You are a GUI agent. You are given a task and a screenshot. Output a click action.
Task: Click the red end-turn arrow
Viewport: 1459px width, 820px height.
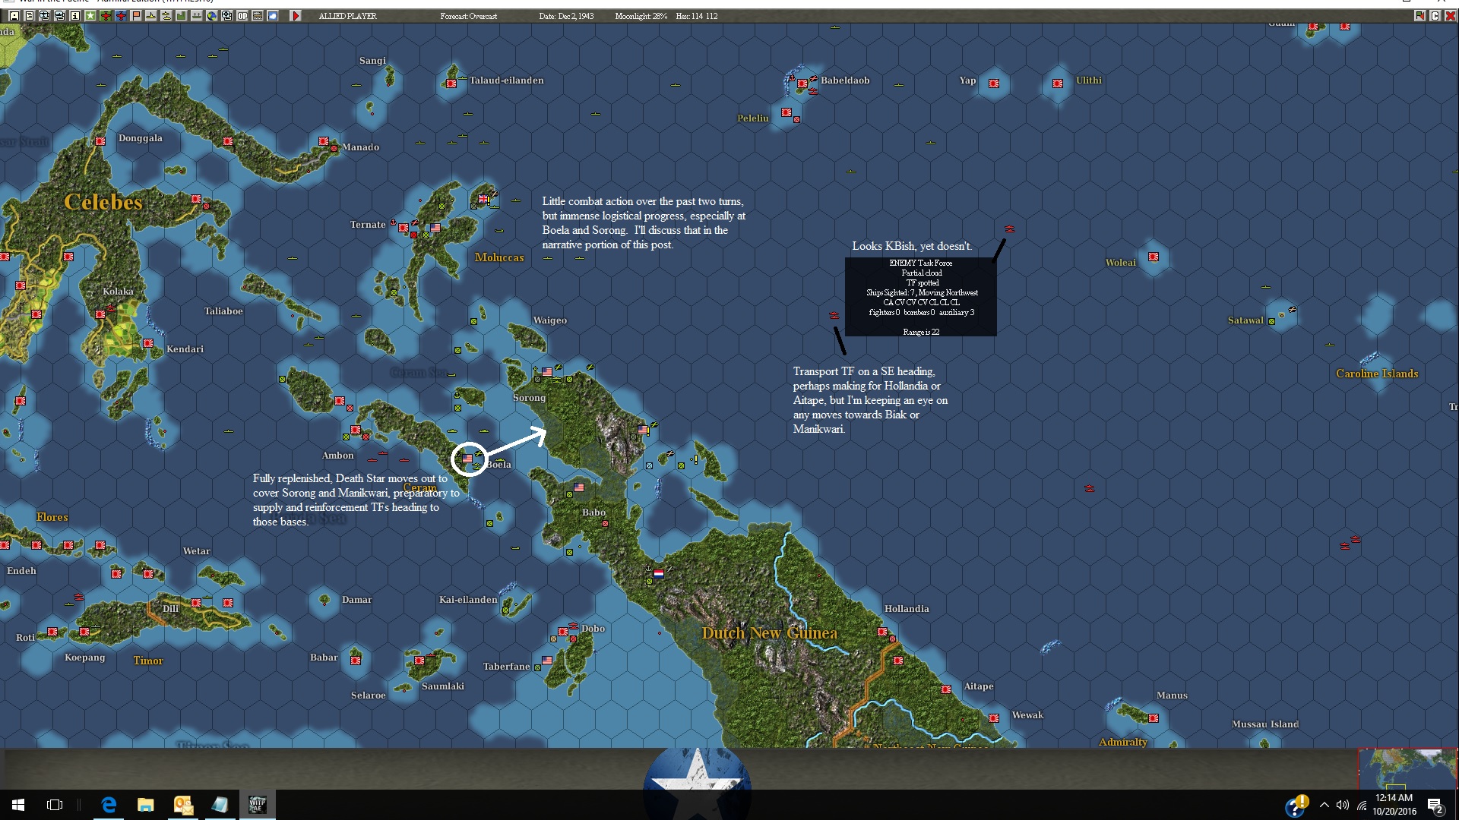click(x=296, y=15)
